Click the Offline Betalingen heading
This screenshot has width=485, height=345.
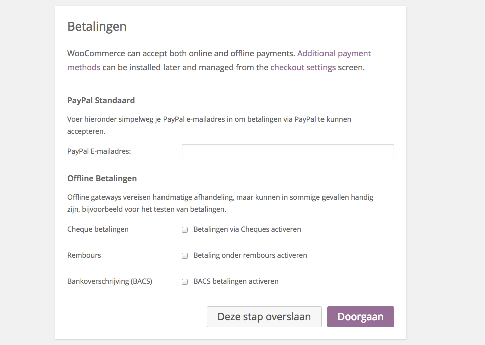pos(102,178)
